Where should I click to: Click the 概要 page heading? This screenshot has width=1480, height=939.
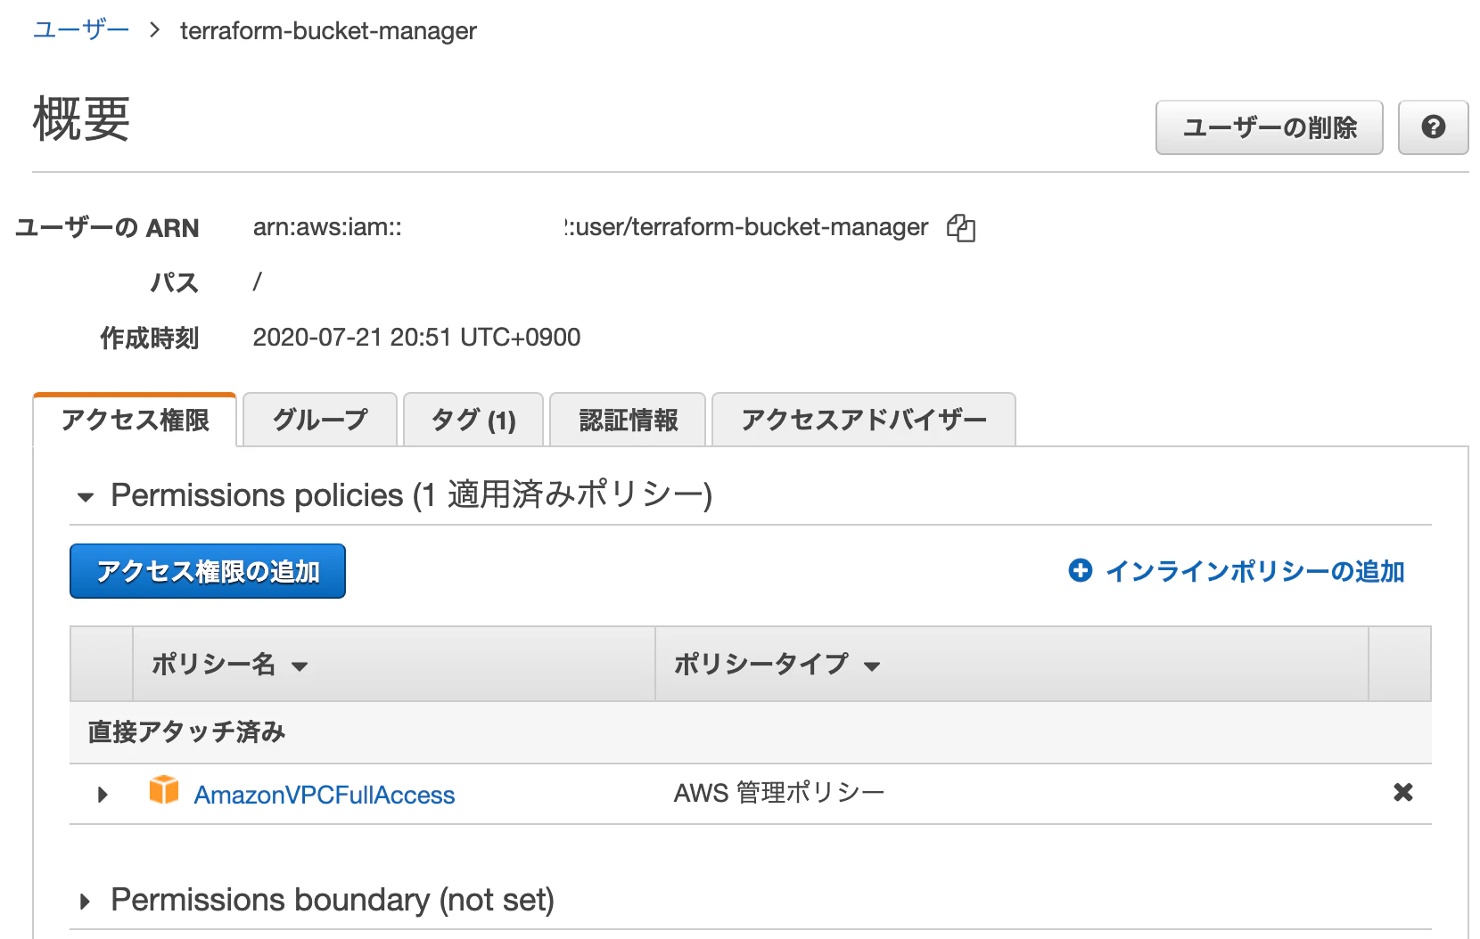pos(82,118)
